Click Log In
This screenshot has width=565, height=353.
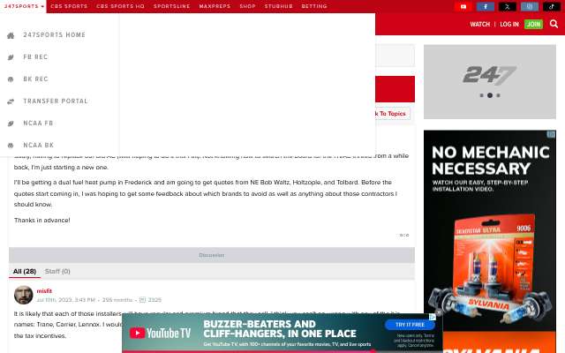point(509,24)
